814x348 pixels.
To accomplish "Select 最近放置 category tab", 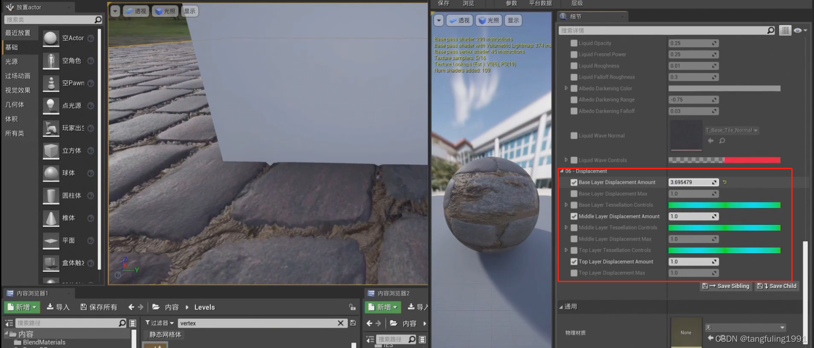I will (18, 33).
